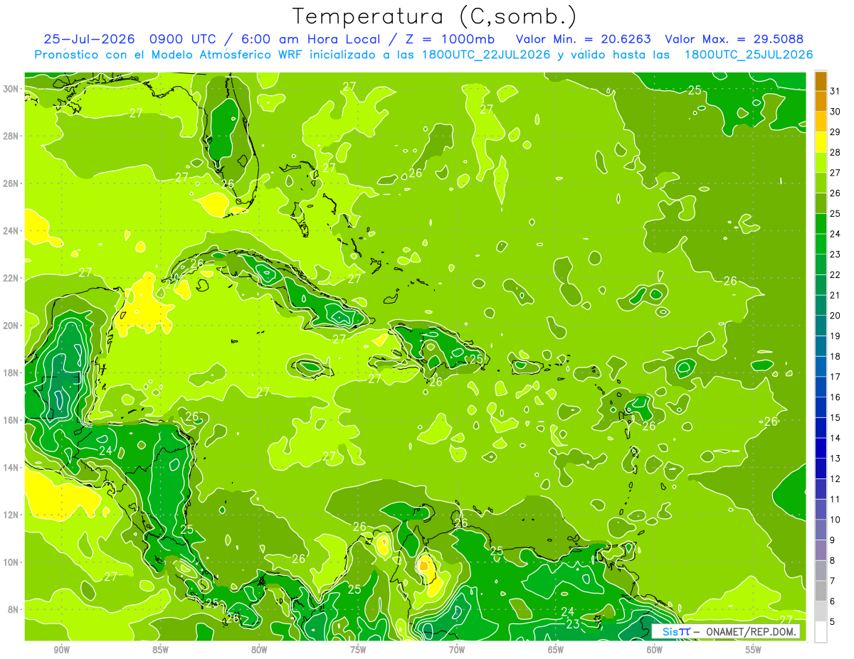The height and width of the screenshot is (659, 854).
Task: Click the 8N latitude axis label
Action: tap(14, 609)
